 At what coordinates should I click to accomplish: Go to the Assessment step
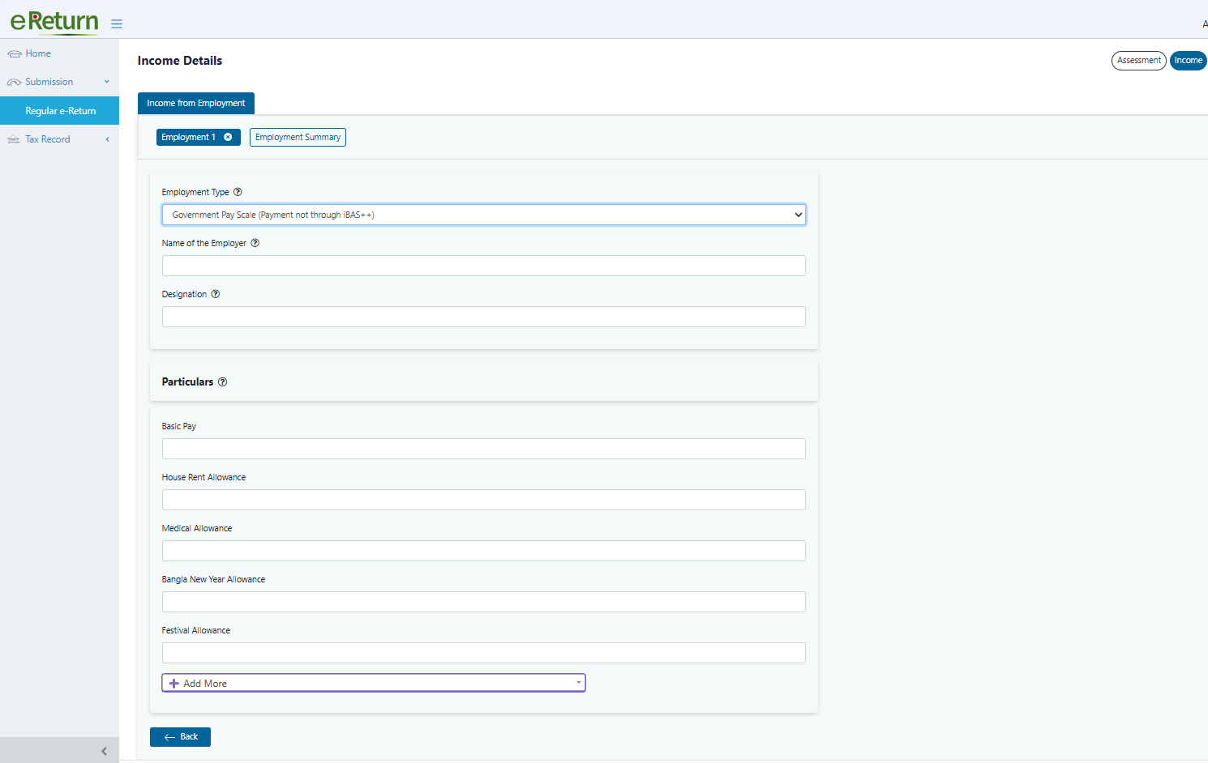click(1139, 61)
